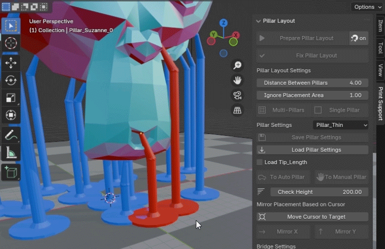Open the Print Support sidebar tab

[x=380, y=104]
